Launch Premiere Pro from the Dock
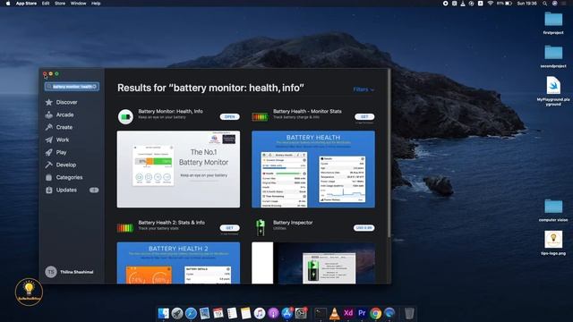The height and width of the screenshot is (322, 573). (x=362, y=313)
